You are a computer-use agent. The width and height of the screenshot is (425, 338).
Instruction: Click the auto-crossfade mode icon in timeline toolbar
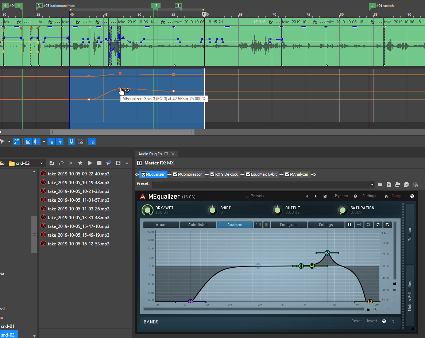click(x=28, y=141)
